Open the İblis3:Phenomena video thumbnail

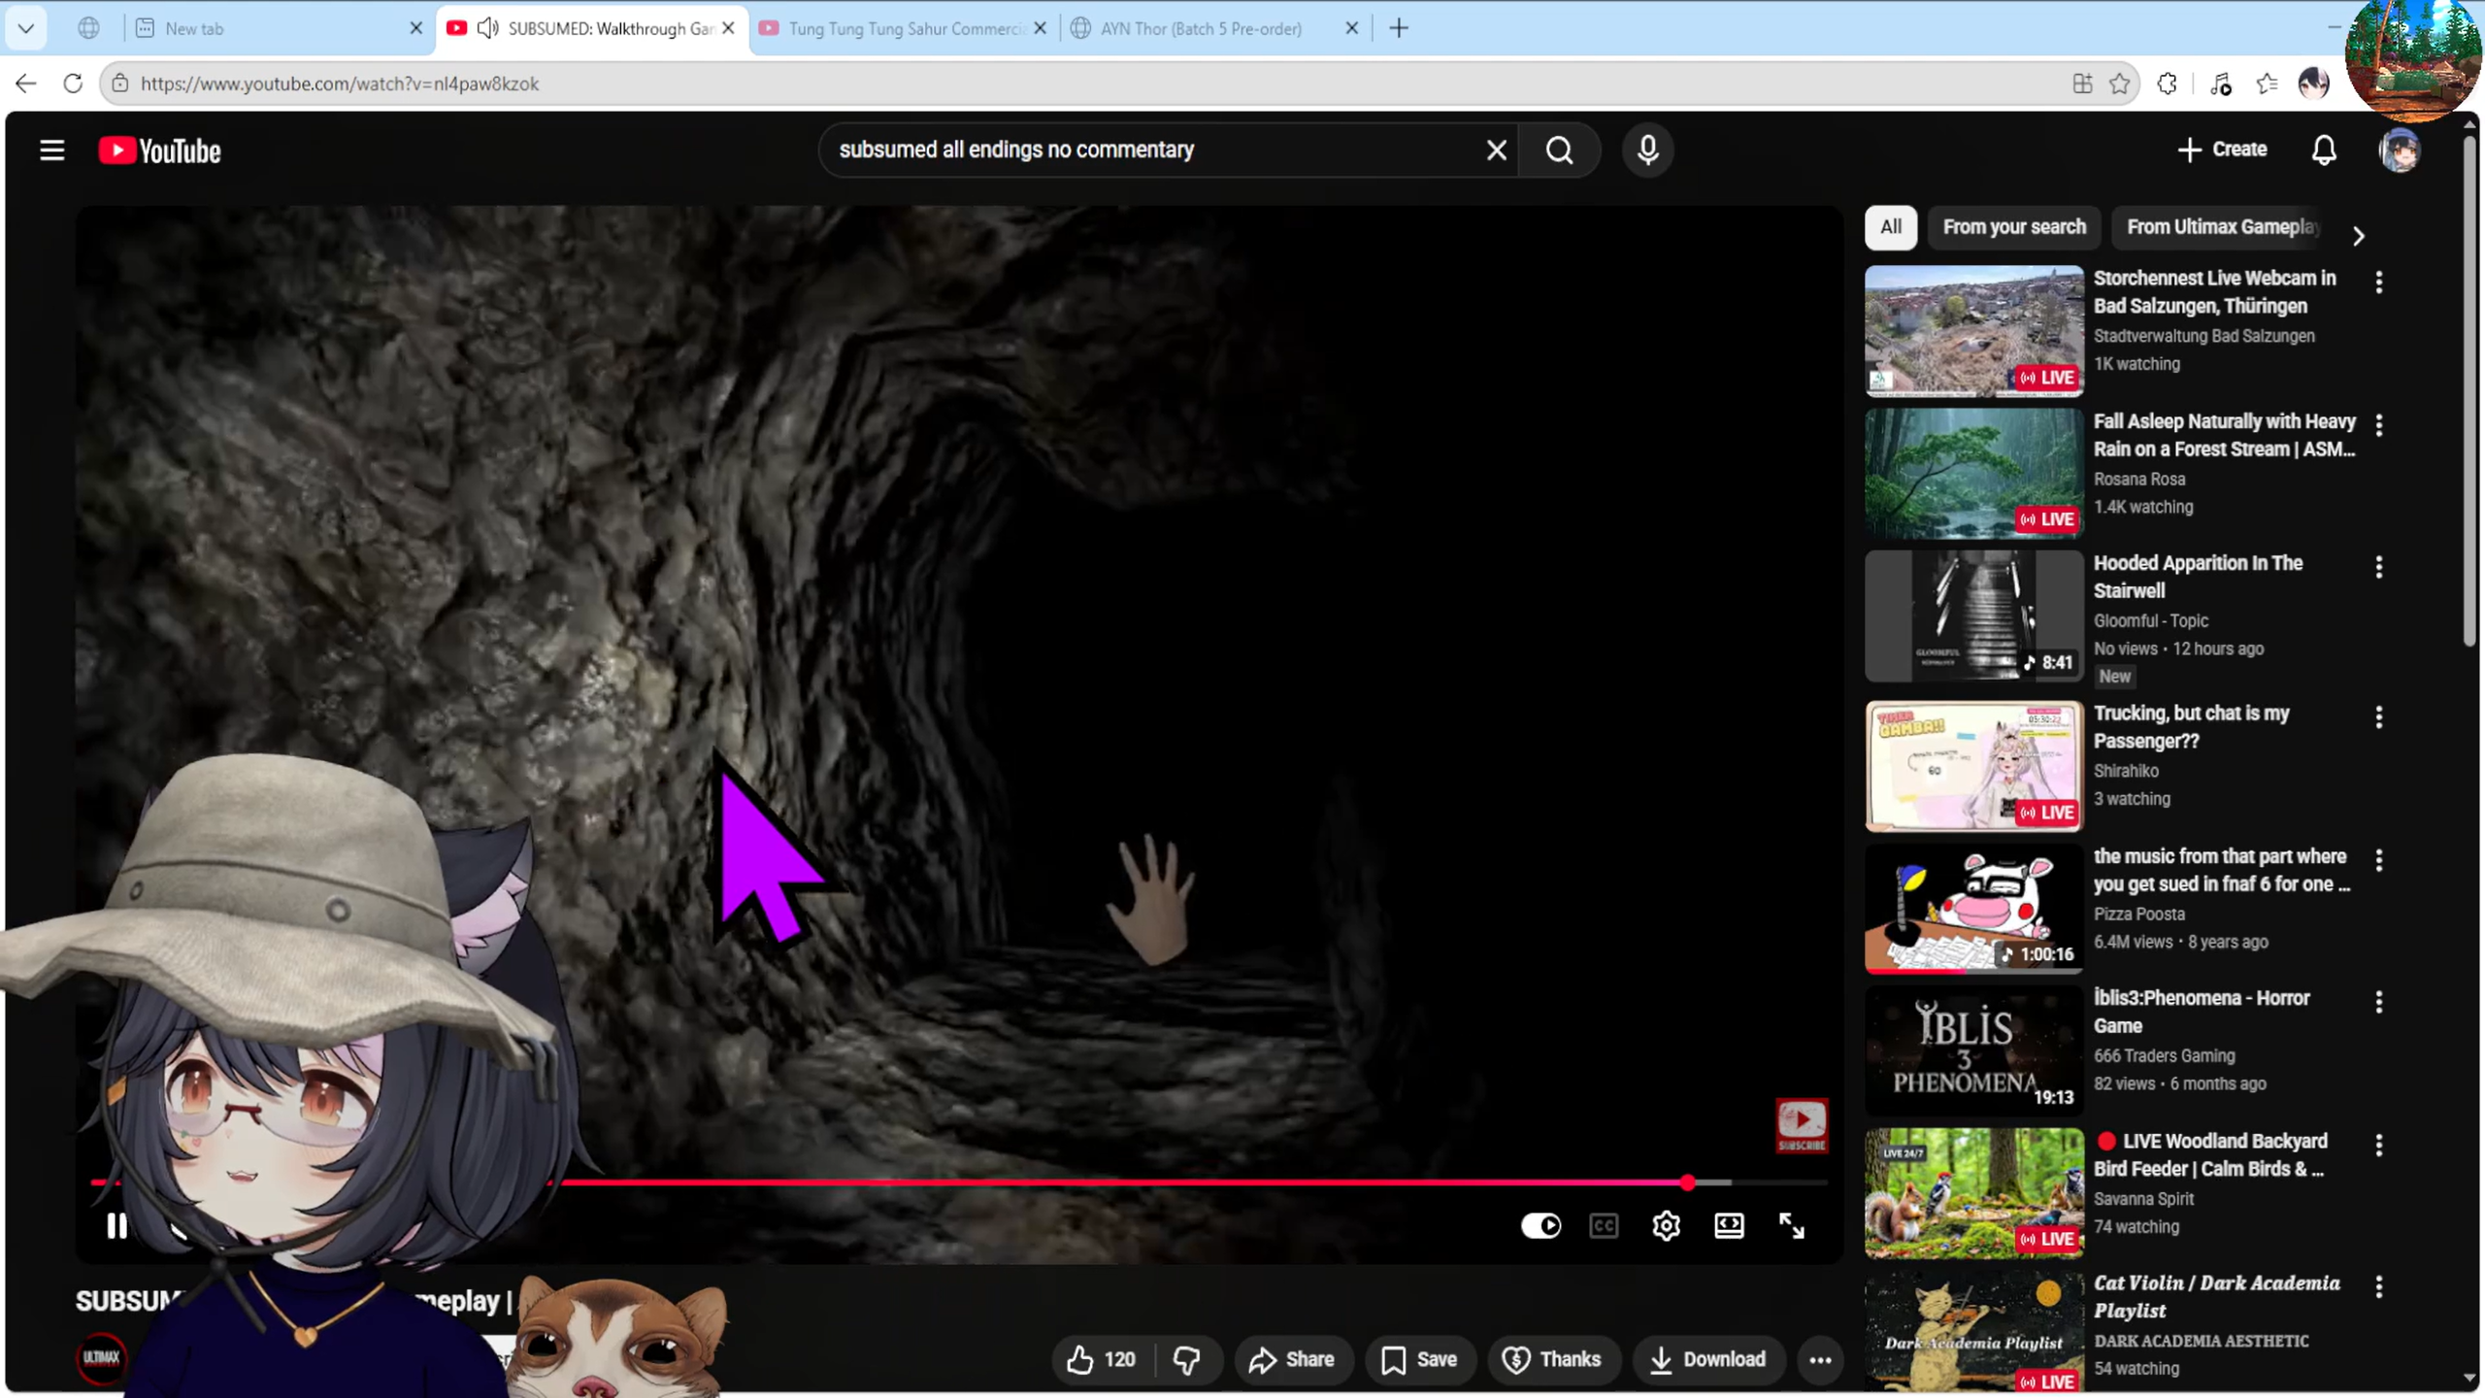(1972, 1050)
